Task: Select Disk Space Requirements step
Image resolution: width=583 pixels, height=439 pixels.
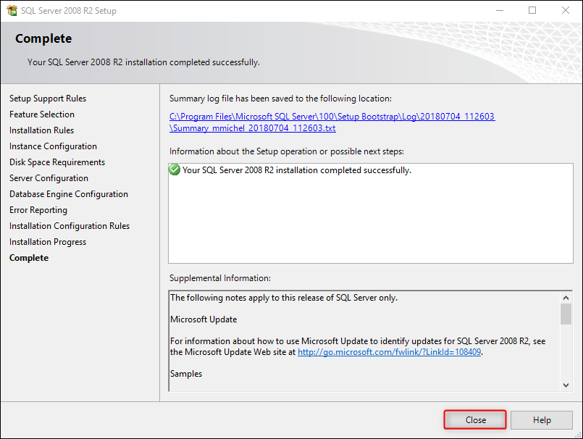Action: (x=57, y=162)
